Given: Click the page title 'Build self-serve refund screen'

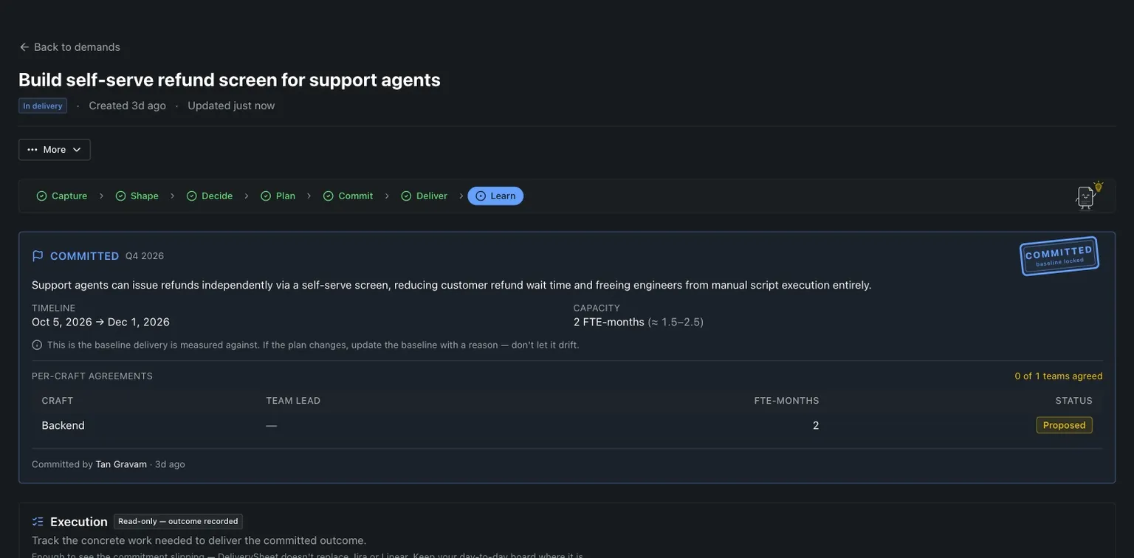Looking at the screenshot, I should (x=230, y=80).
